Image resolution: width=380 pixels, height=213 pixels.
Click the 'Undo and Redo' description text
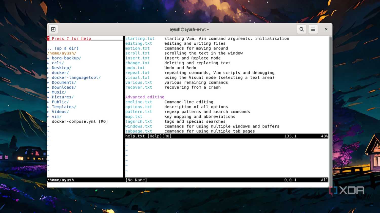180,68
